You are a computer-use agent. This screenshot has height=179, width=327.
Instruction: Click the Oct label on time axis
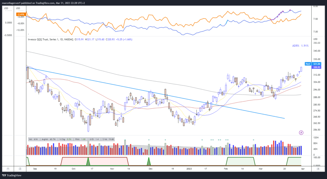click(73, 169)
